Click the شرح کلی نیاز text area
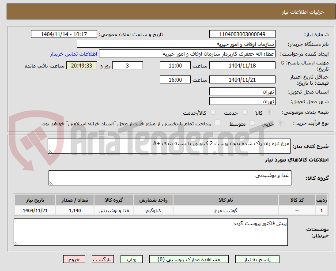This screenshot has width=336, height=271. (169, 146)
